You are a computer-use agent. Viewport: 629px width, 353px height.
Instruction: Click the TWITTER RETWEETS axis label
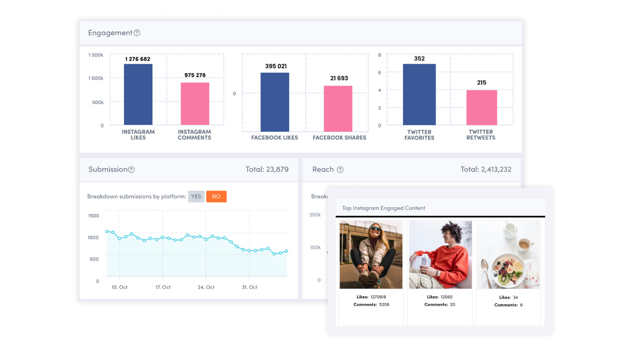click(481, 135)
